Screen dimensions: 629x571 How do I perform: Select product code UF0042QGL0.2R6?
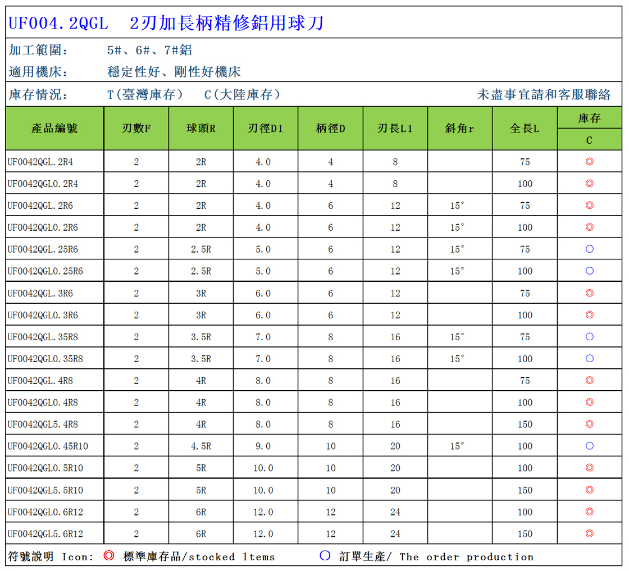coord(43,227)
